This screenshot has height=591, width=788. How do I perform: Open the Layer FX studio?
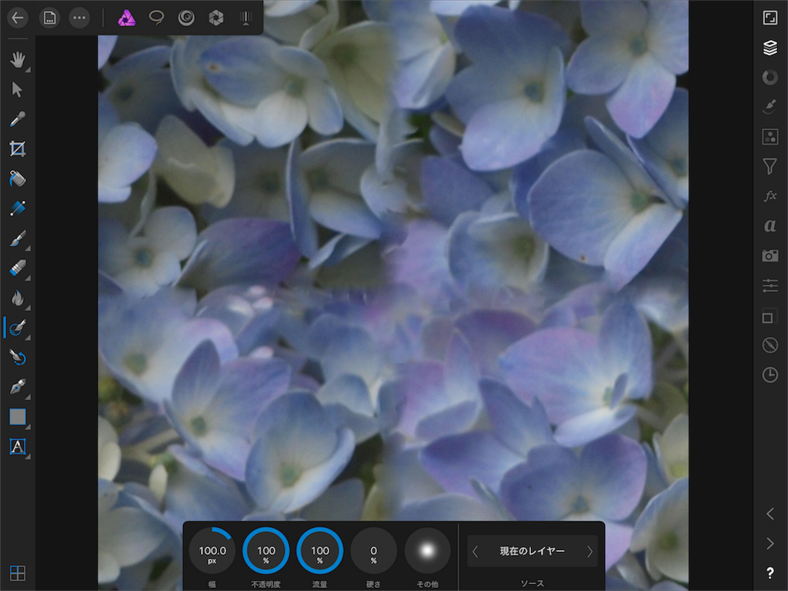coord(770,196)
